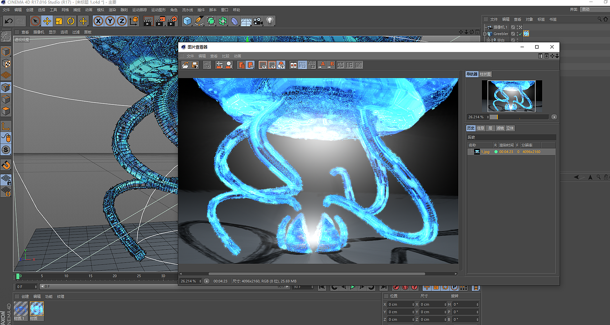Toggle the X axis lock
The height and width of the screenshot is (325, 610).
click(98, 21)
